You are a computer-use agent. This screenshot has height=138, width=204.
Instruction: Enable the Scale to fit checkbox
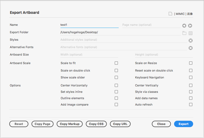click(116, 63)
